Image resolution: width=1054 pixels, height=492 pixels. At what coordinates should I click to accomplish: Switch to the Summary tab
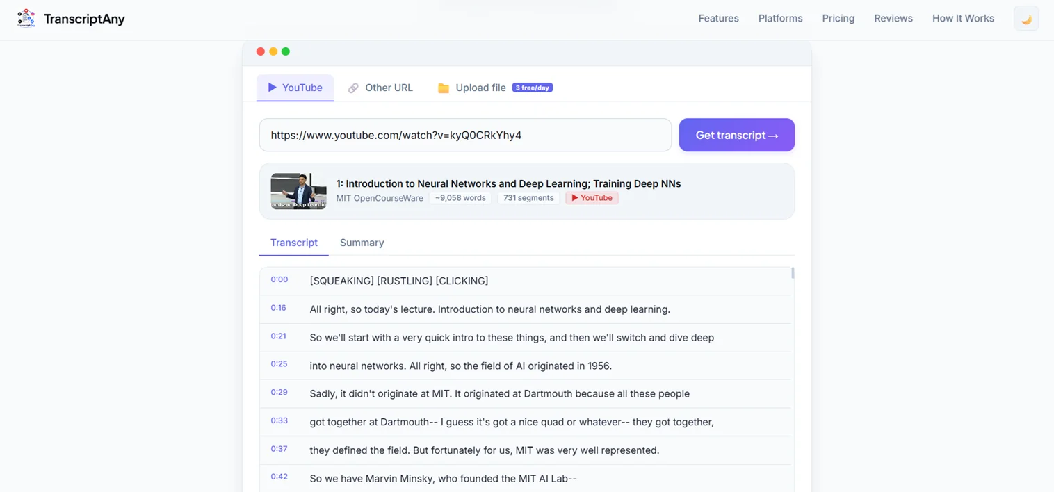click(x=362, y=243)
